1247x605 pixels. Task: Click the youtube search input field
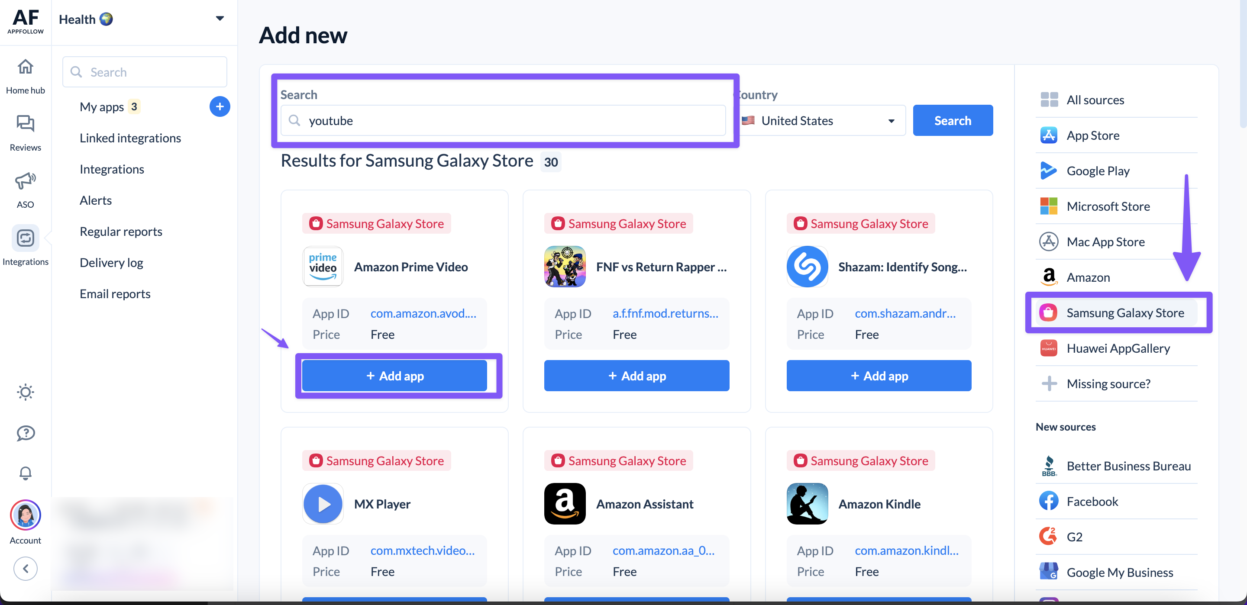(x=503, y=120)
